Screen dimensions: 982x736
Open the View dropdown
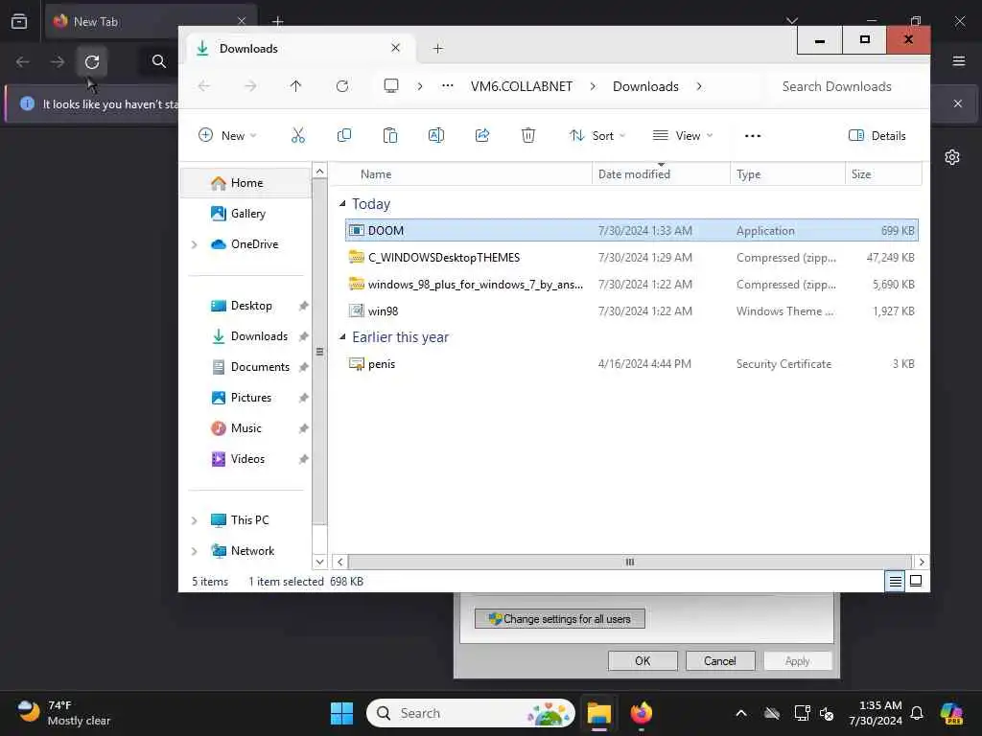683,135
